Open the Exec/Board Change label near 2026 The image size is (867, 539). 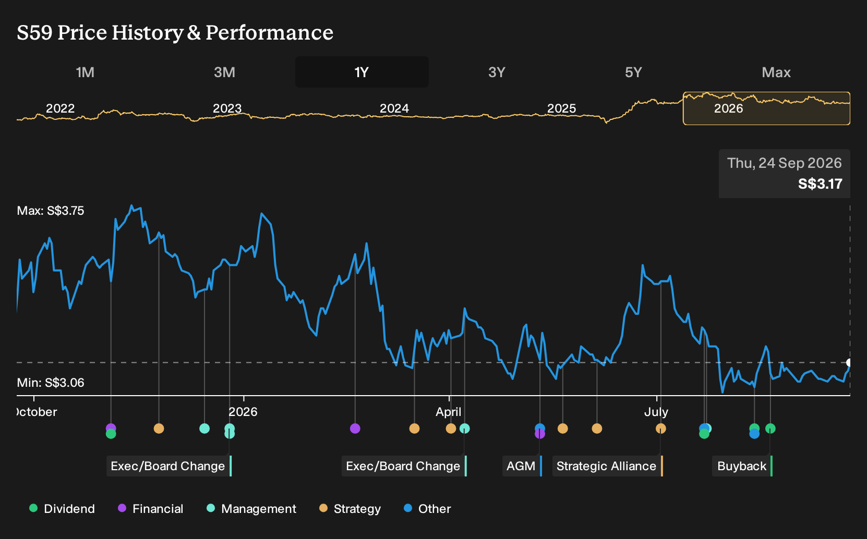click(x=169, y=466)
